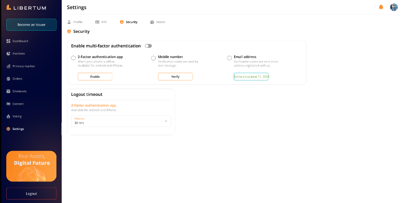The width and height of the screenshot is (401, 203).
Task: Click the Dividends calendar icon
Action: (x=8, y=91)
